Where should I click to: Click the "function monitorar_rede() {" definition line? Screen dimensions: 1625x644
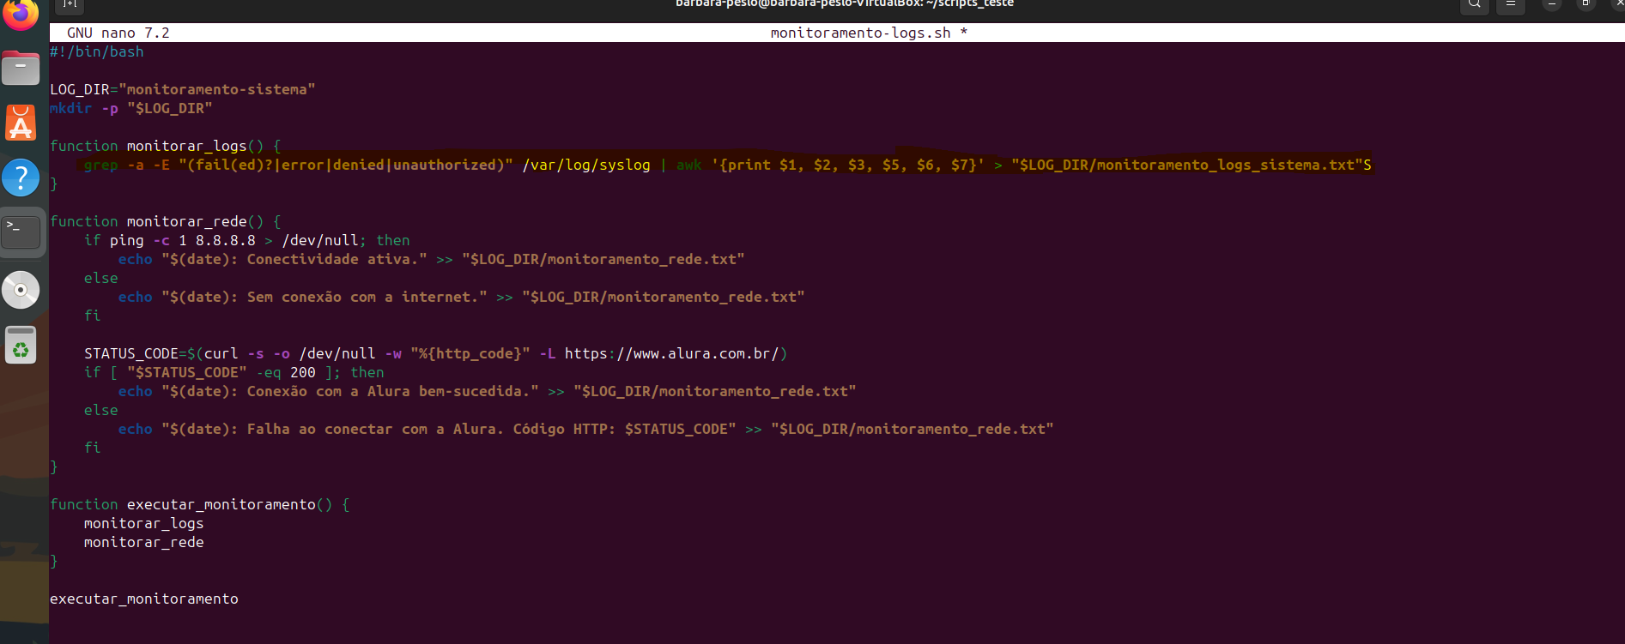166,221
